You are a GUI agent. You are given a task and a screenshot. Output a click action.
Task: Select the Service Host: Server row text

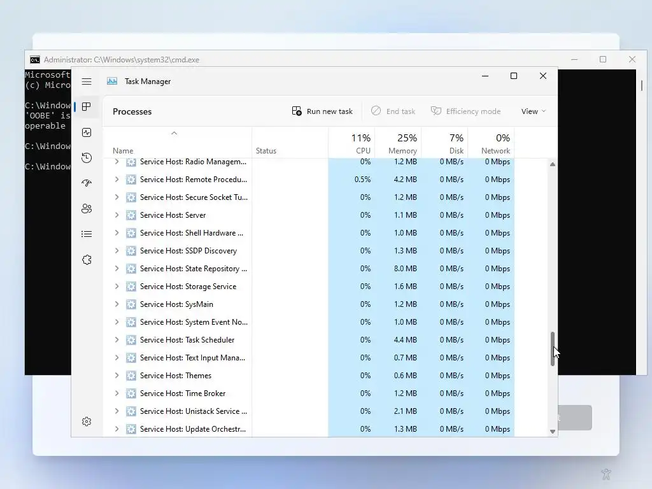173,215
